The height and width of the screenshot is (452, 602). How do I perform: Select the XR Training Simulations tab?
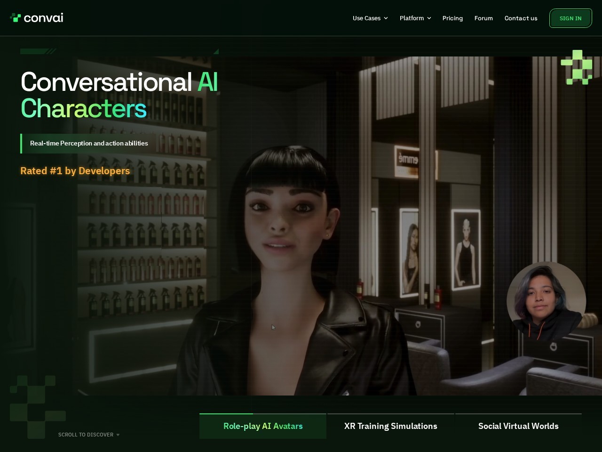(390, 426)
